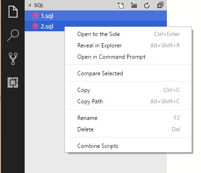Open the Extensions view in activity bar
This screenshot has height=173, width=201.
[x=13, y=82]
